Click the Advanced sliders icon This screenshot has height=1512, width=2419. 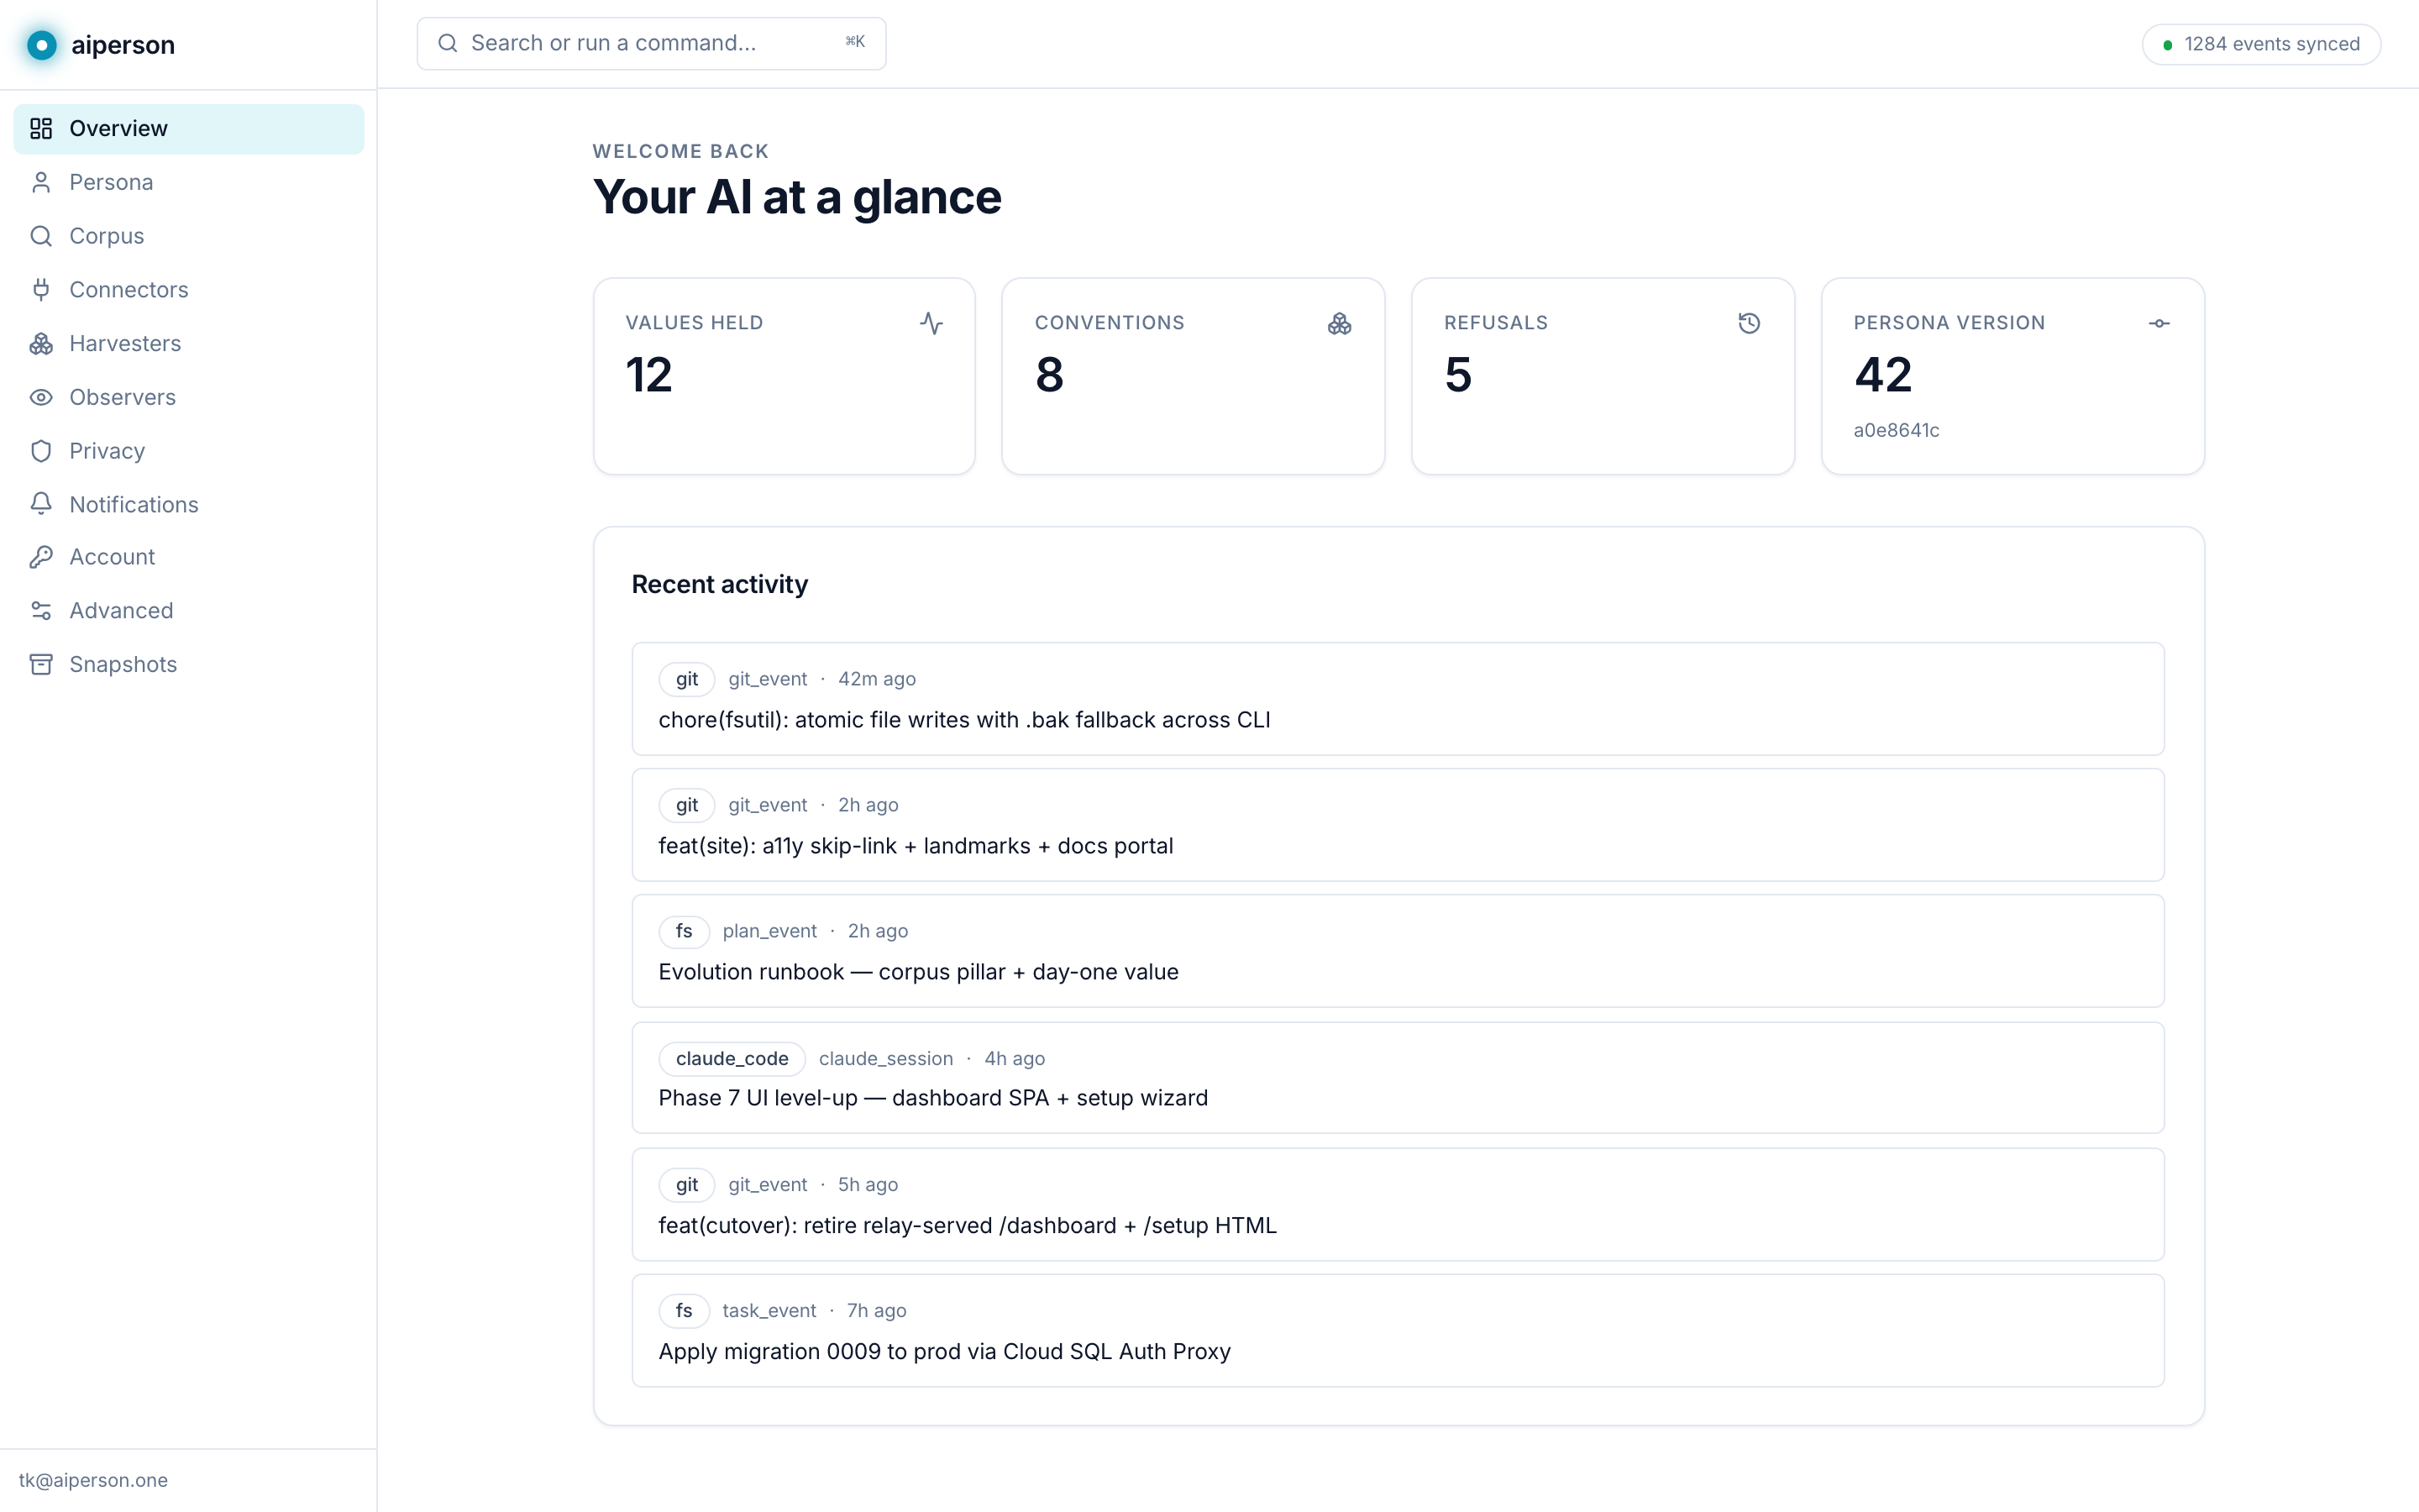(41, 610)
